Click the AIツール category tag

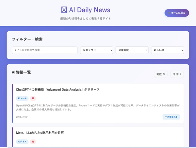tap(22, 98)
